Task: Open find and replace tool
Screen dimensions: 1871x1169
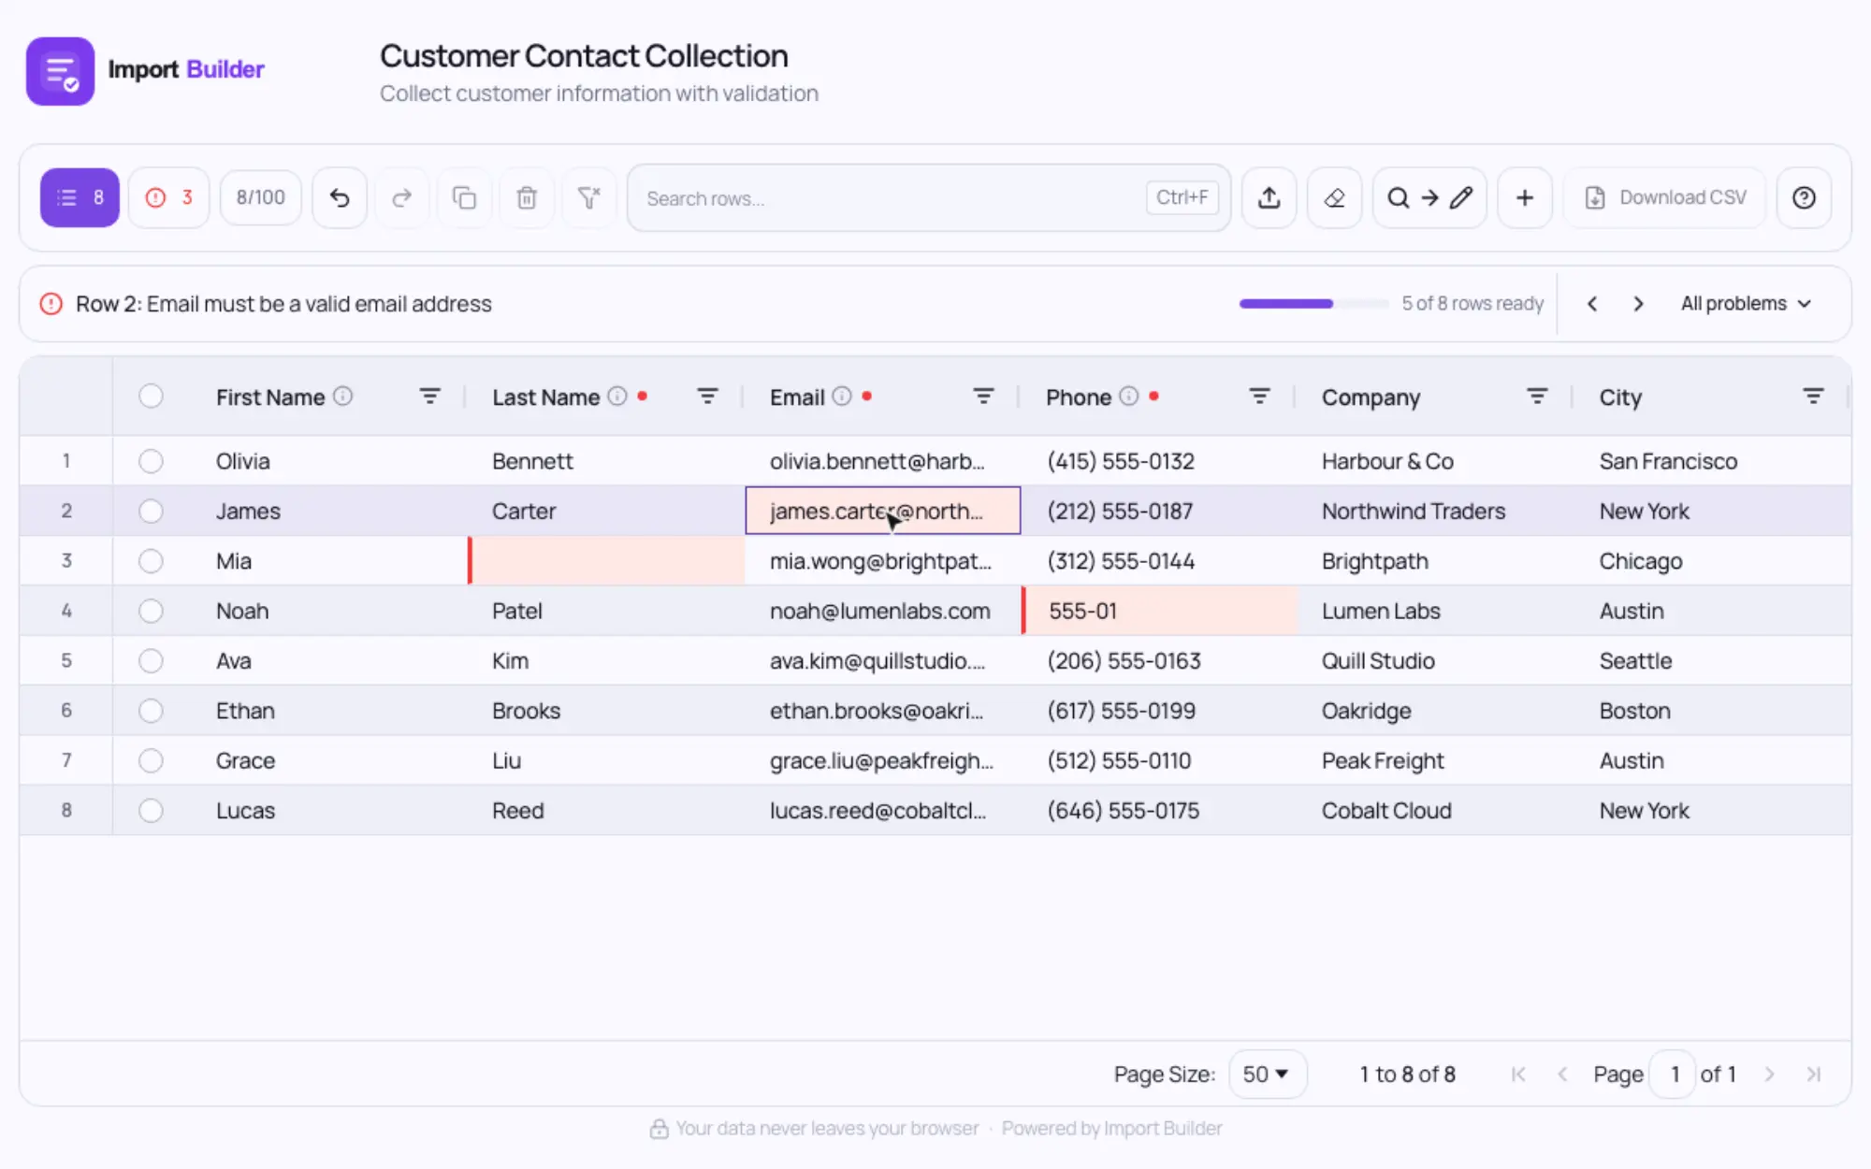Action: coord(1429,197)
